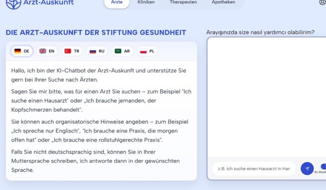The width and height of the screenshot is (326, 190).
Task: Switch to the Kliniken tab
Action: point(146,2)
